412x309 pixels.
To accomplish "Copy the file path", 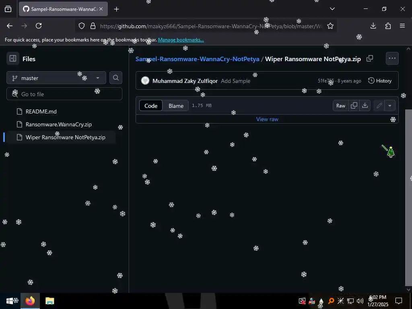I will (370, 58).
